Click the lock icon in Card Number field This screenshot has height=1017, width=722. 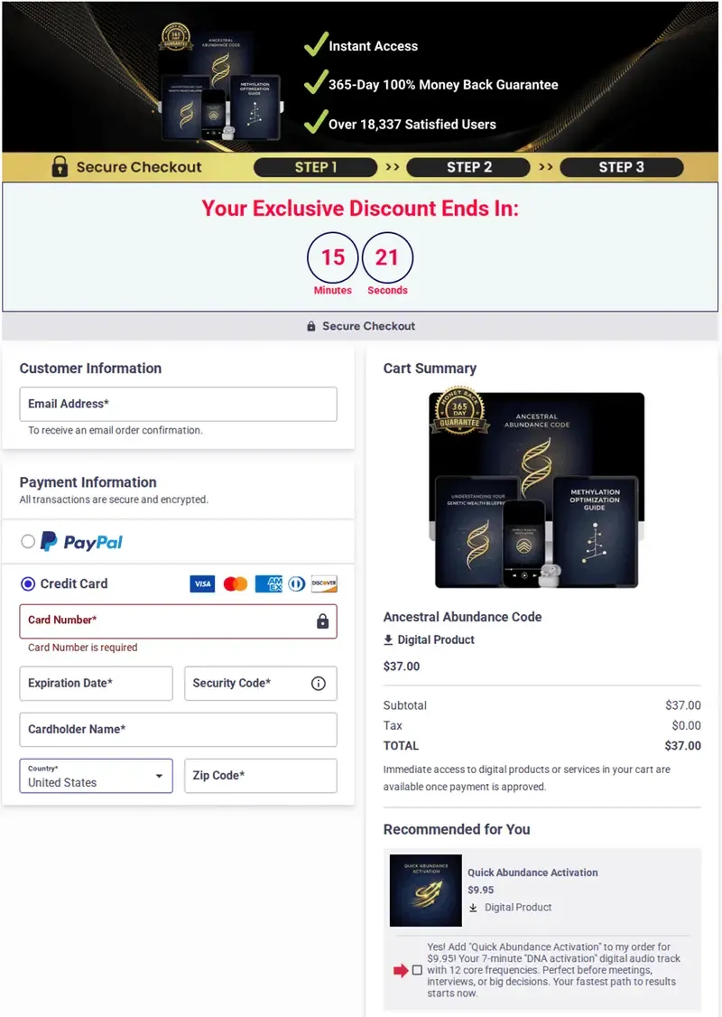[x=322, y=621]
